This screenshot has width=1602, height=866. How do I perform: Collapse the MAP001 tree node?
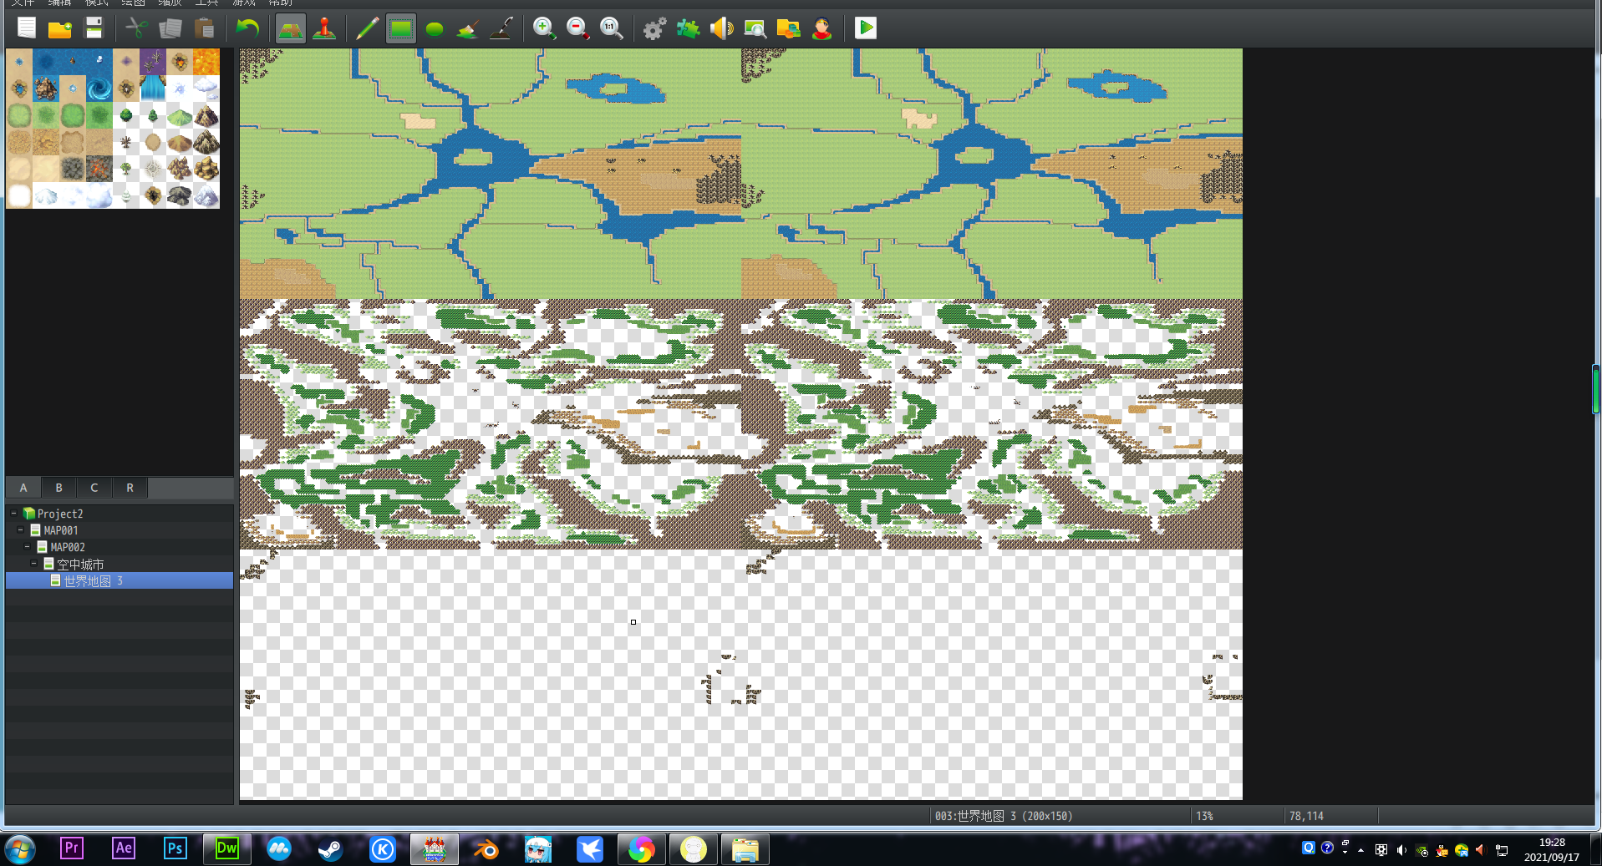pos(21,529)
